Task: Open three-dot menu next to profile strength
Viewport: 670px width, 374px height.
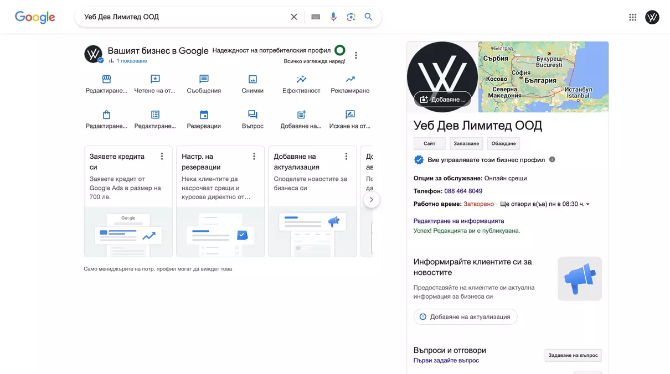Action: 356,55
